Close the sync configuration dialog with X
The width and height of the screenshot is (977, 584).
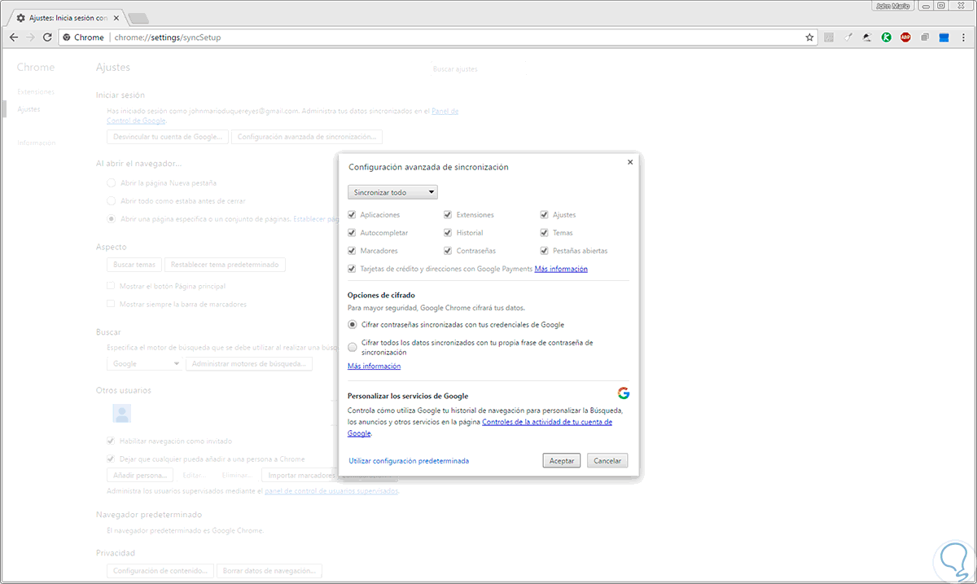click(x=630, y=162)
